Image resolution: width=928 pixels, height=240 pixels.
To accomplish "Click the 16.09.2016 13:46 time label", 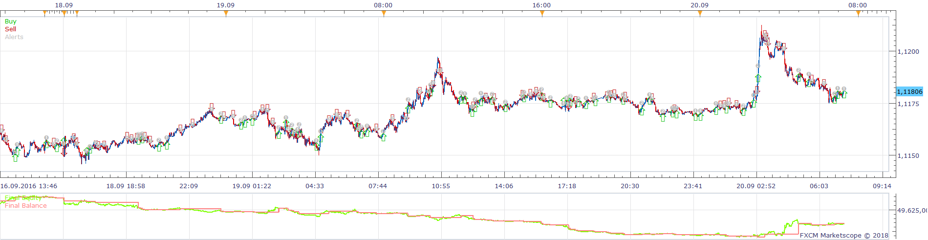I will point(29,186).
